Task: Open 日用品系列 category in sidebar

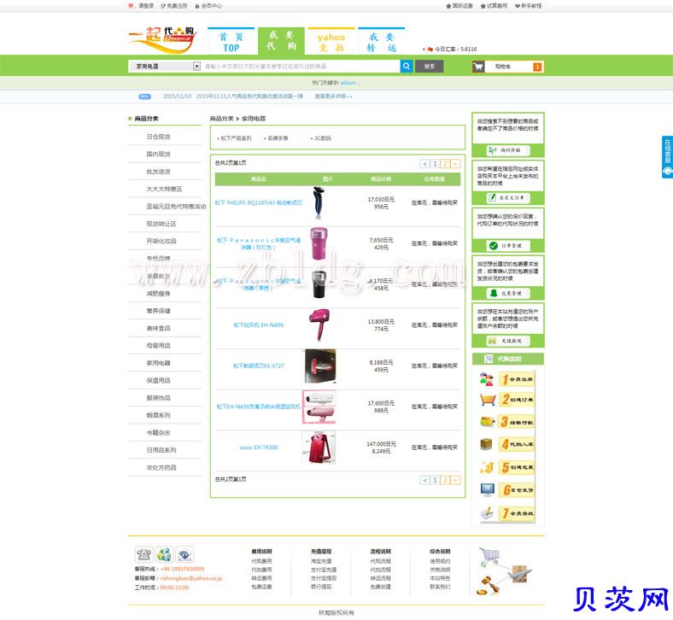Action: click(x=161, y=450)
